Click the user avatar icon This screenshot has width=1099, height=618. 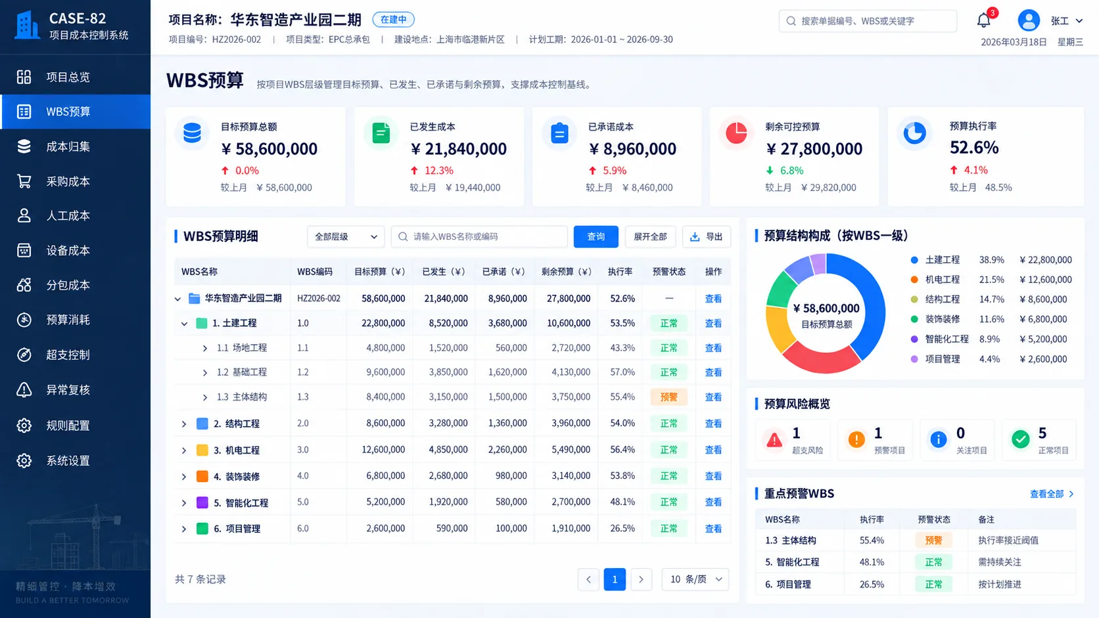(x=1029, y=20)
